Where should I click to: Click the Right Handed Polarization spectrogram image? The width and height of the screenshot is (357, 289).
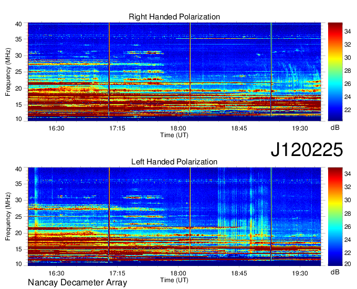coord(174,72)
